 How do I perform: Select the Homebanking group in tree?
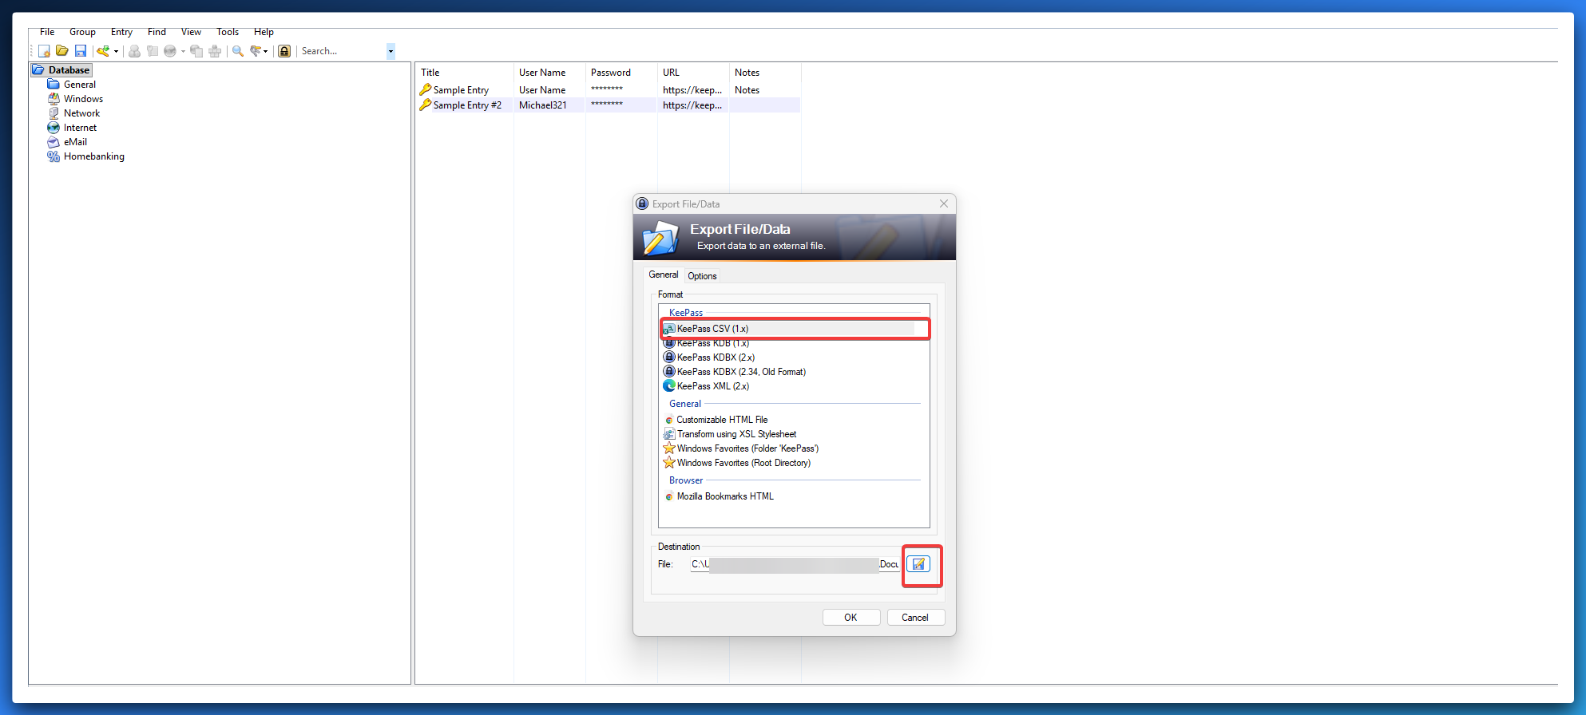point(93,156)
